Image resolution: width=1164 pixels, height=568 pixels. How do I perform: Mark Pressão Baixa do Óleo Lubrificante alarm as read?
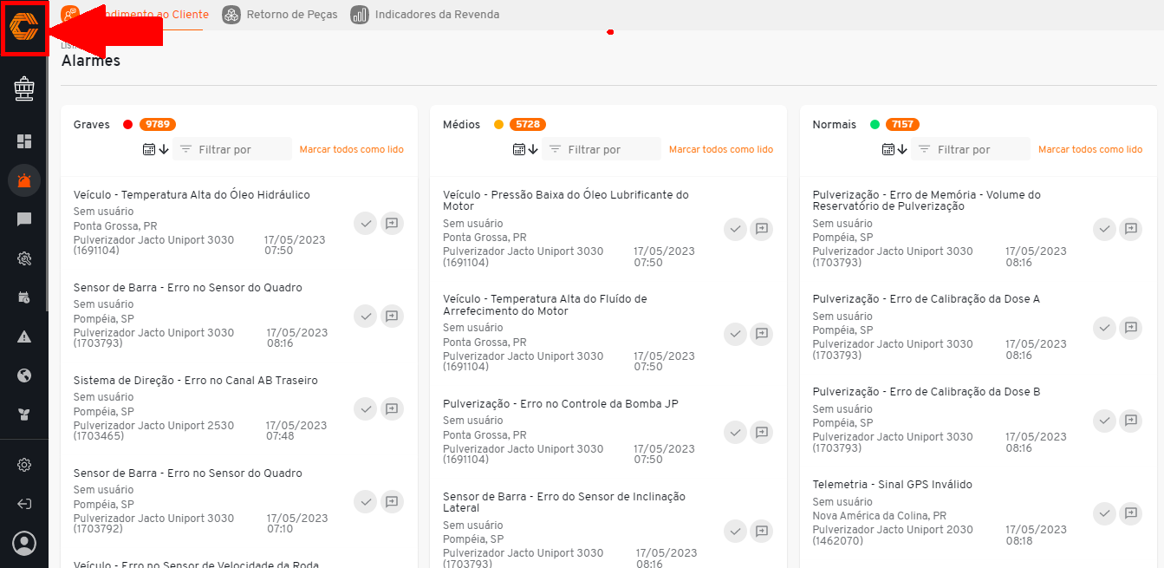(x=735, y=229)
